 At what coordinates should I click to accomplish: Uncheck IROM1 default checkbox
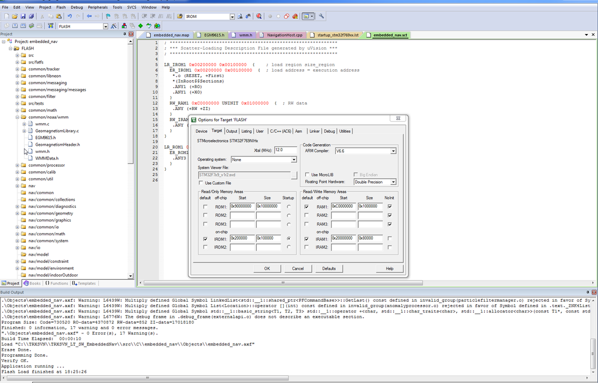point(205,239)
